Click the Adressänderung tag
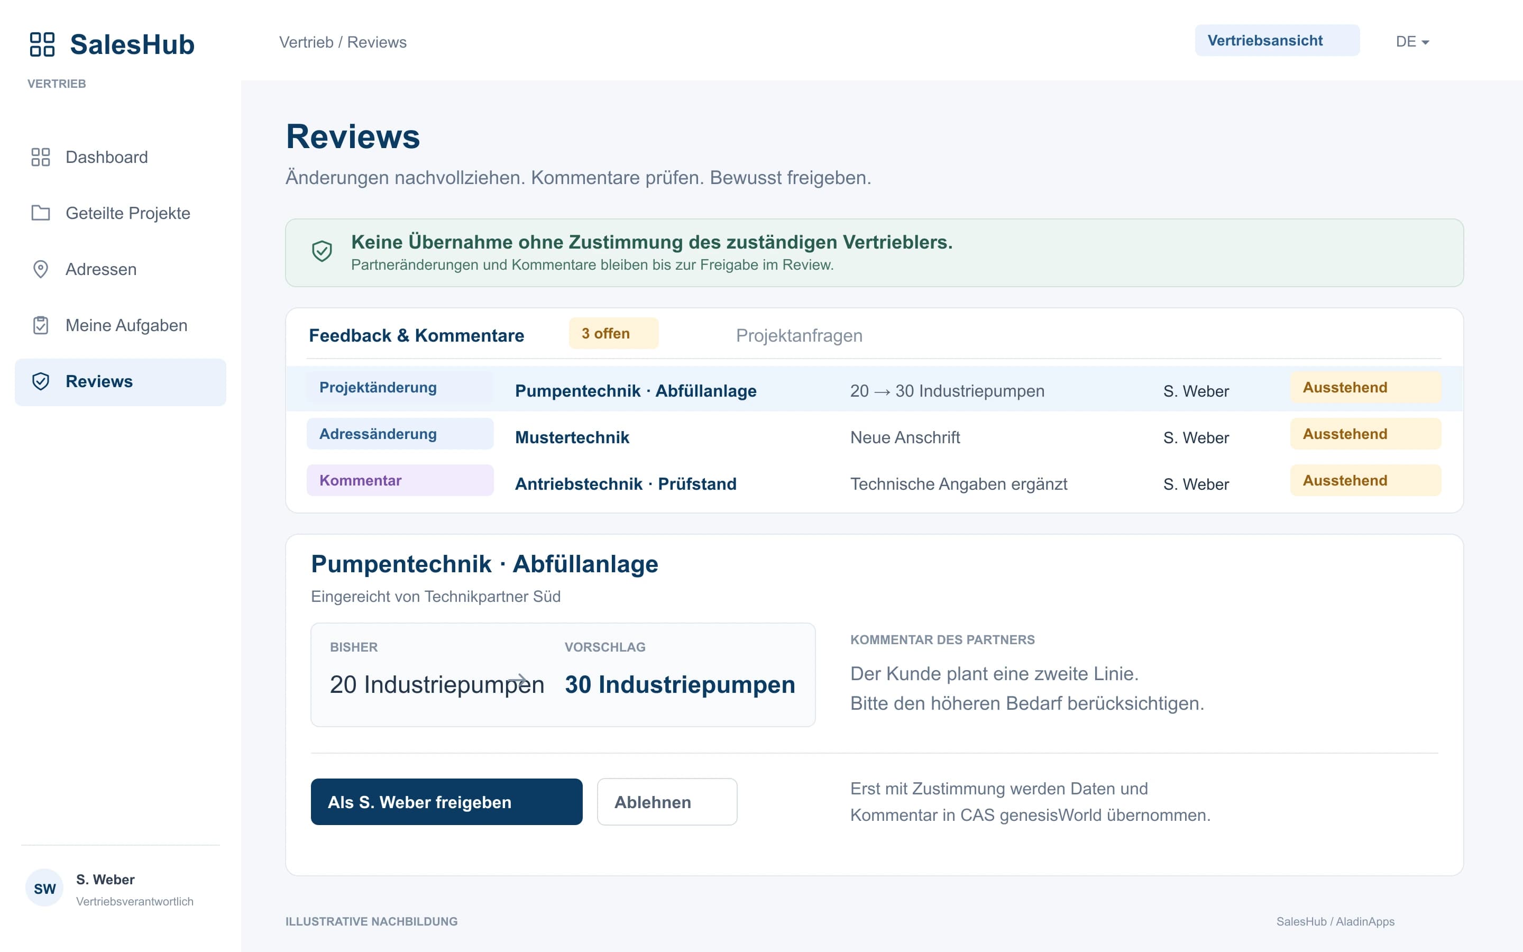This screenshot has width=1523, height=952. [x=400, y=434]
